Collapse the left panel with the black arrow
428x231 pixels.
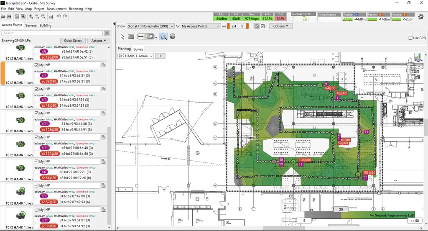(114, 24)
